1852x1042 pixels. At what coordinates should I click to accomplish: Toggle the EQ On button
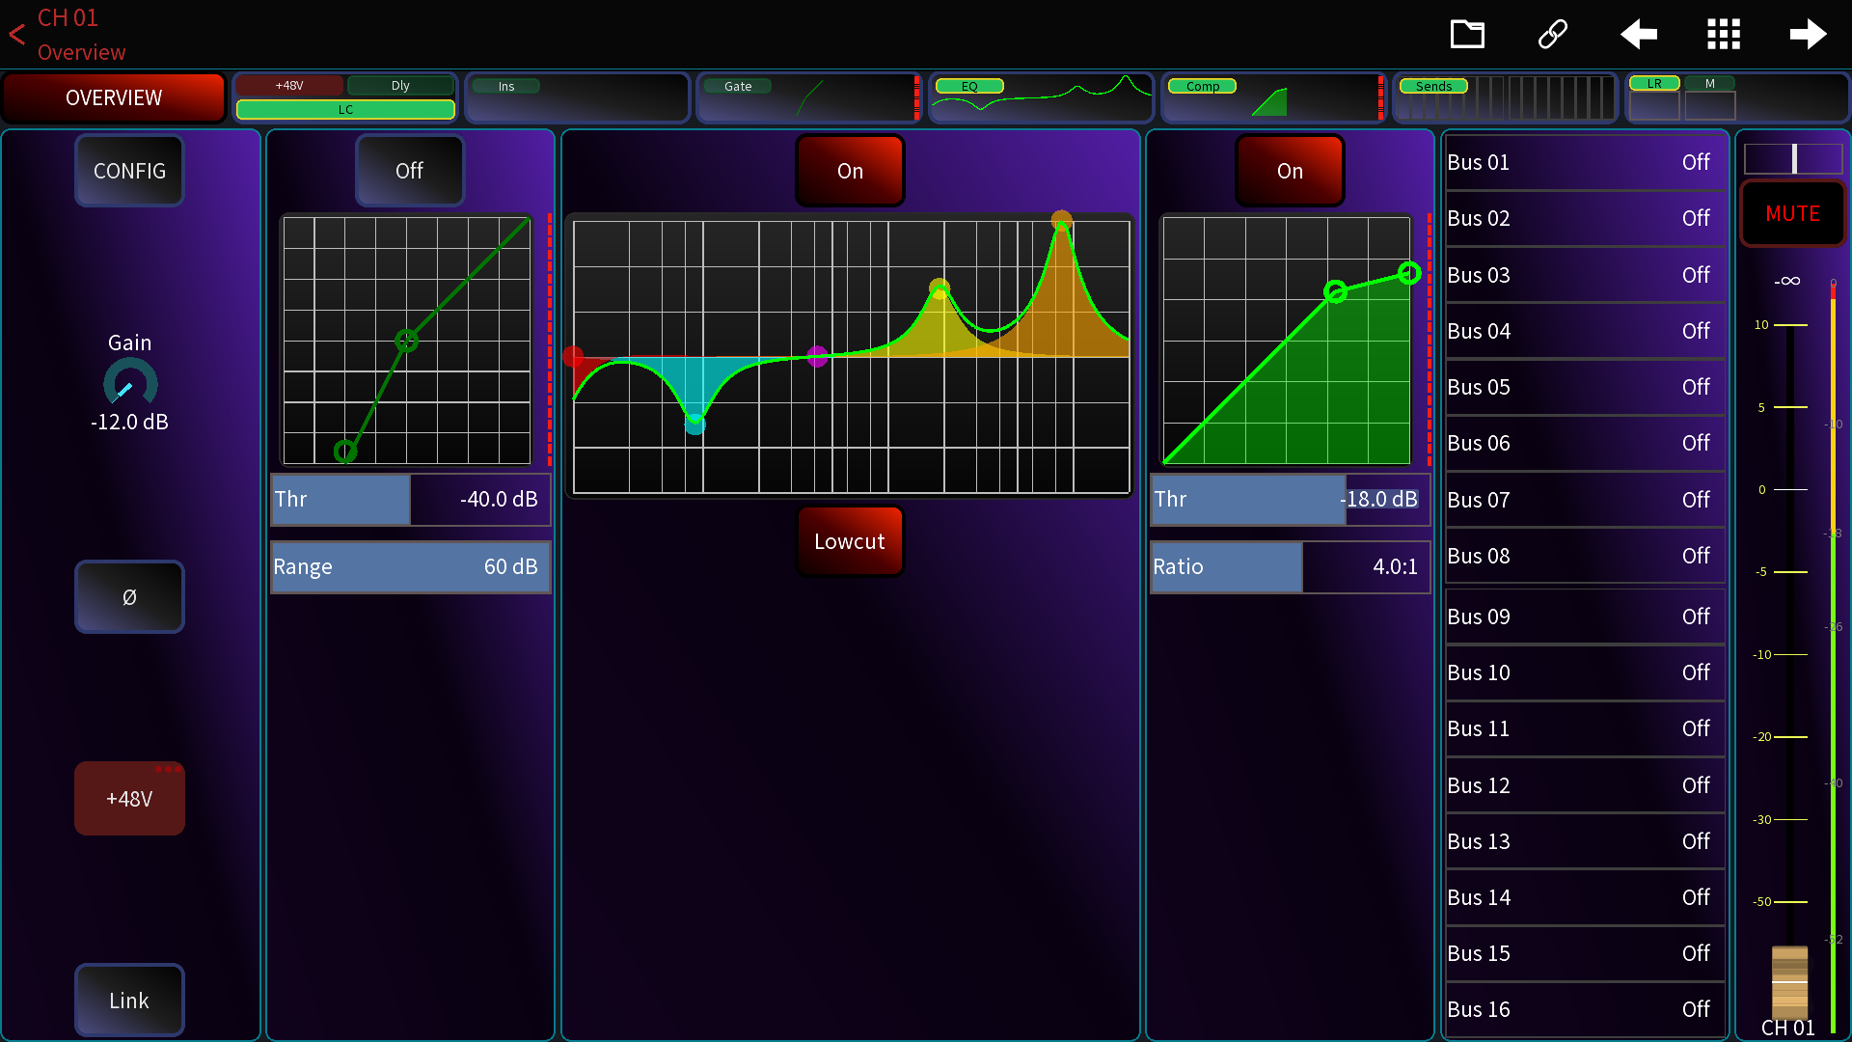coord(850,171)
